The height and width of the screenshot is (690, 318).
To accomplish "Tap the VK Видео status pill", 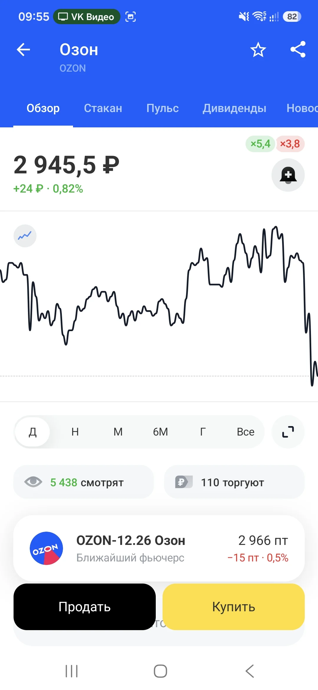I will tap(87, 17).
